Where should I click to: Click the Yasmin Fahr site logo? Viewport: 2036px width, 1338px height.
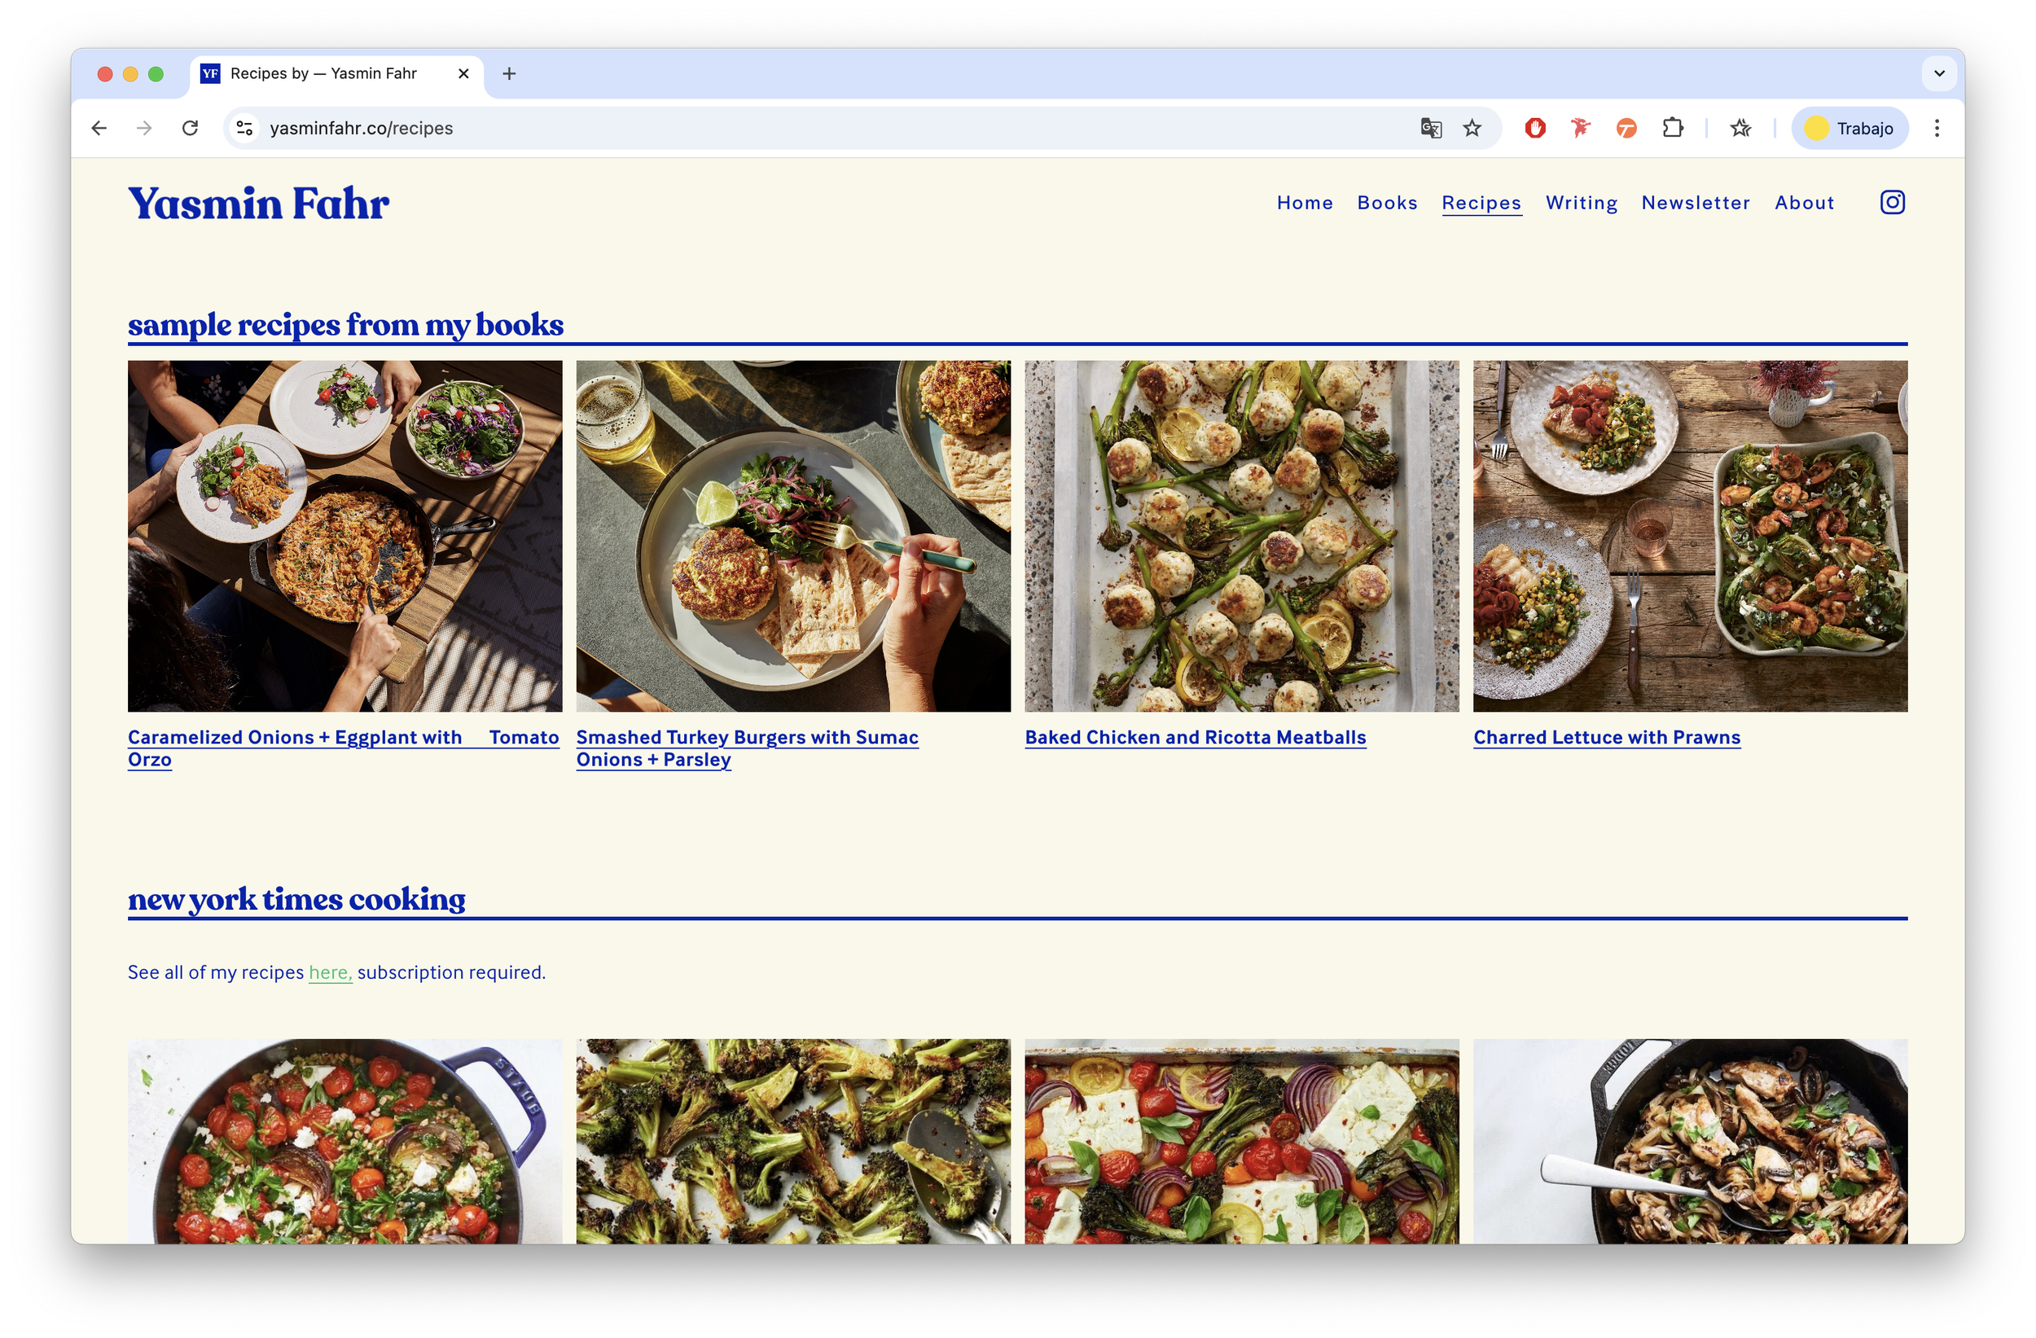(258, 204)
